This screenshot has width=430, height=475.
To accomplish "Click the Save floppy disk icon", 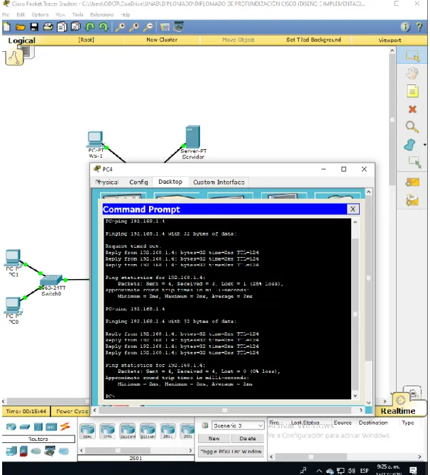I will tap(34, 27).
